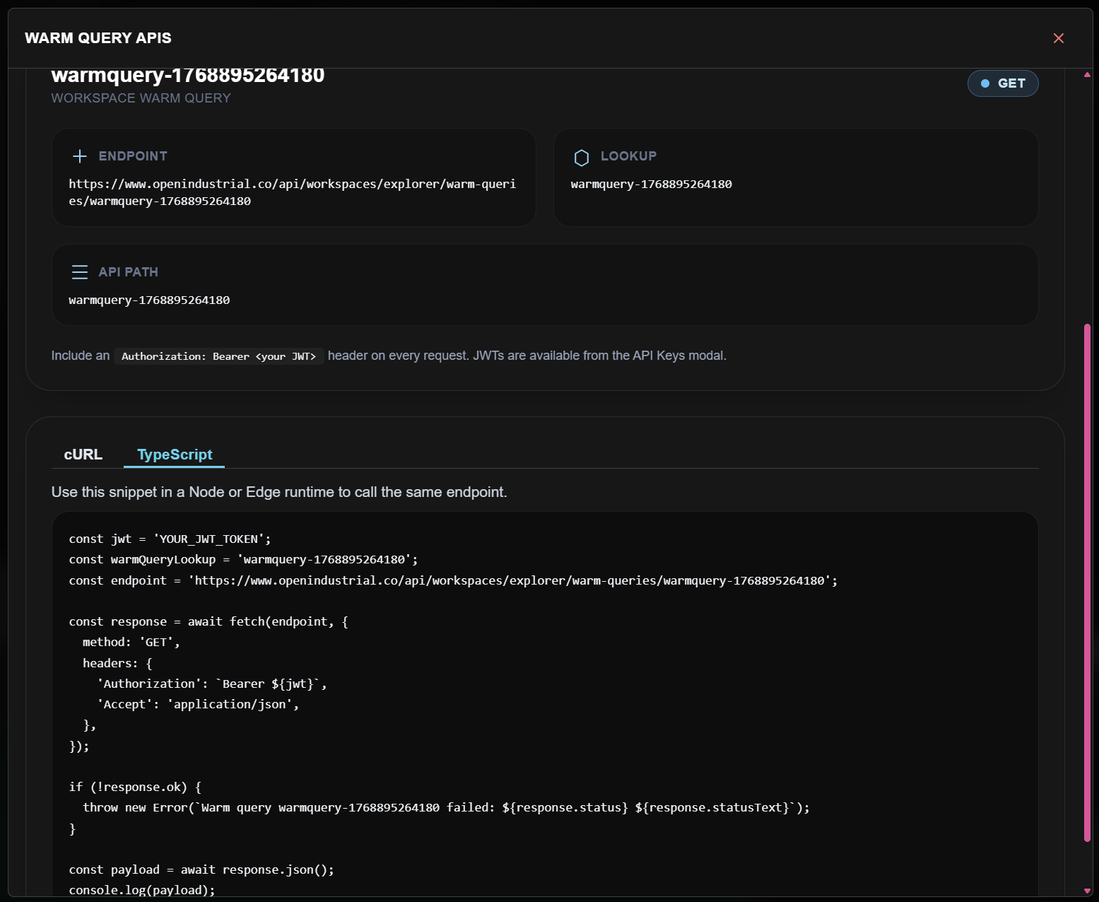Click the LOOKUP card label
The height and width of the screenshot is (902, 1099).
[x=628, y=156]
